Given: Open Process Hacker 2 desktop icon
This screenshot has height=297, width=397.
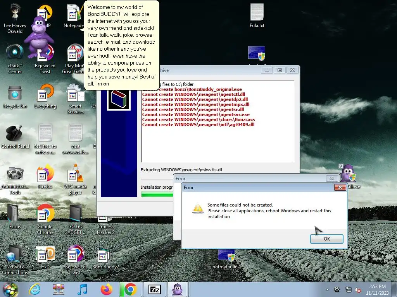Looking at the screenshot, I should coord(105,225).
